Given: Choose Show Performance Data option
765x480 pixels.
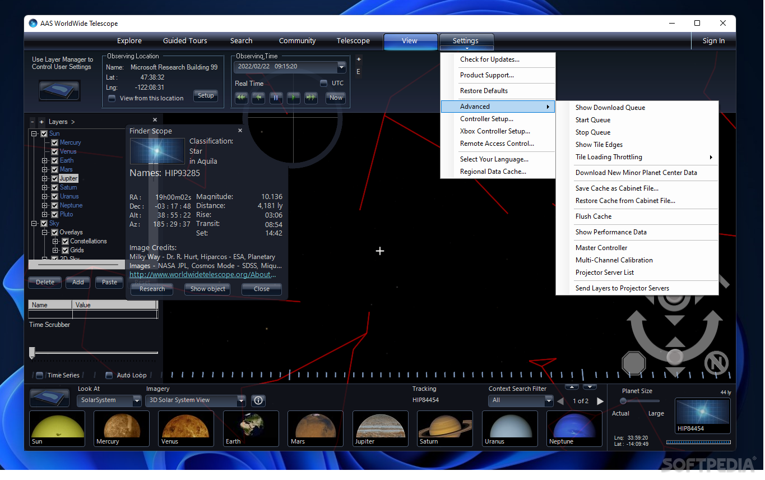Looking at the screenshot, I should pos(637,232).
